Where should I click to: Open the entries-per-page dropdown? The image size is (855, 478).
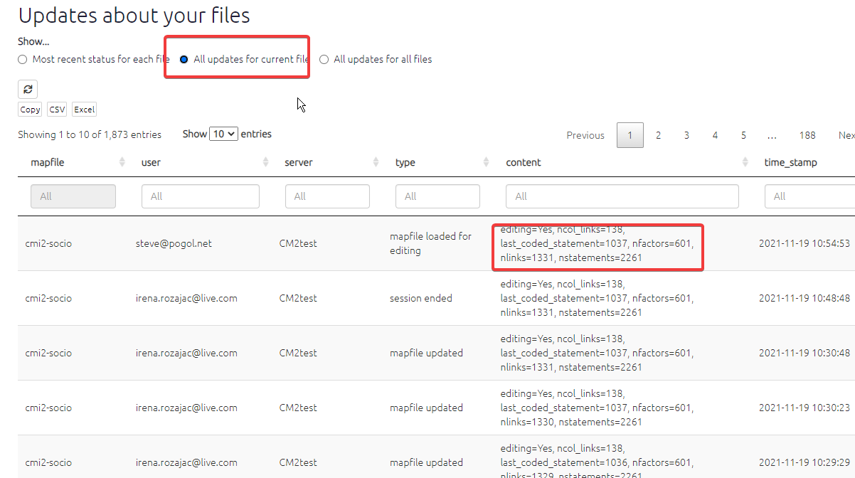click(x=223, y=134)
